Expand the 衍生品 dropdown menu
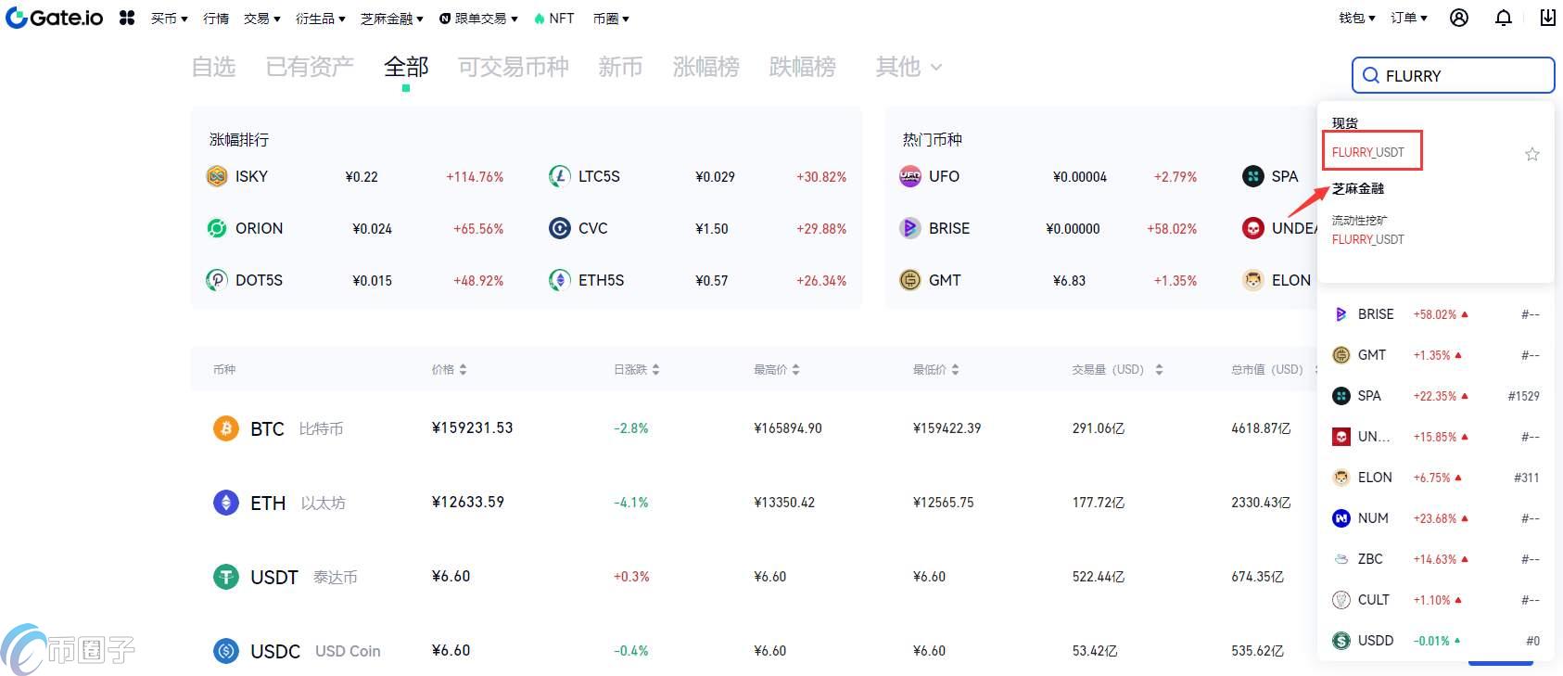1563x676 pixels. point(321,19)
